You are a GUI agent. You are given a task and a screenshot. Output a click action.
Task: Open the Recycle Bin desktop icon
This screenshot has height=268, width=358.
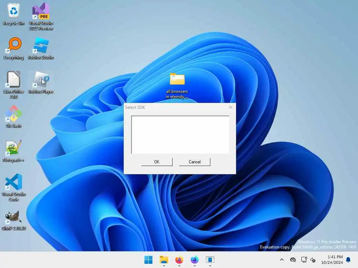coord(14,14)
